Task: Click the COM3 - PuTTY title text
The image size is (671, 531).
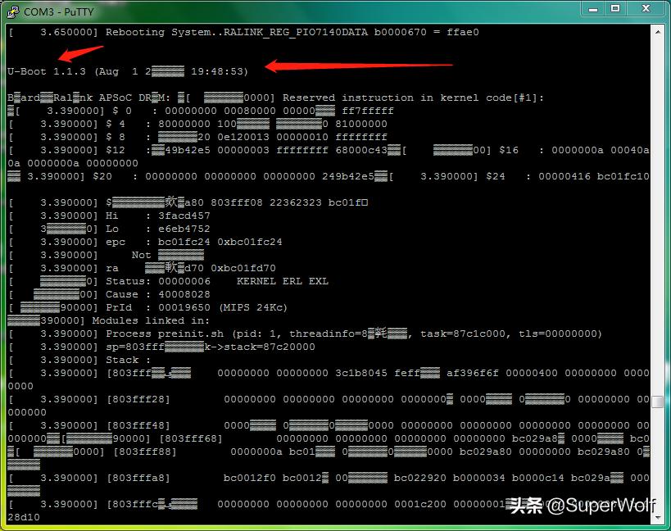Action: point(59,12)
